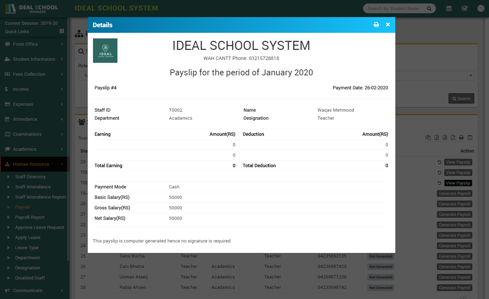Click the Ideal School Manager logo in top-left
This screenshot has width=489, height=299.
[x=31, y=9]
